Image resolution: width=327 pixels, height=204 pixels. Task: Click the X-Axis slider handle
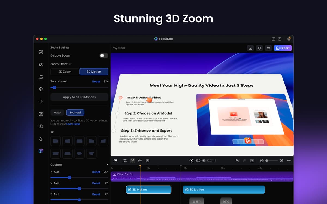click(x=69, y=177)
